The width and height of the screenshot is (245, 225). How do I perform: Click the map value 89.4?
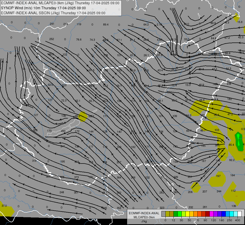106,24
